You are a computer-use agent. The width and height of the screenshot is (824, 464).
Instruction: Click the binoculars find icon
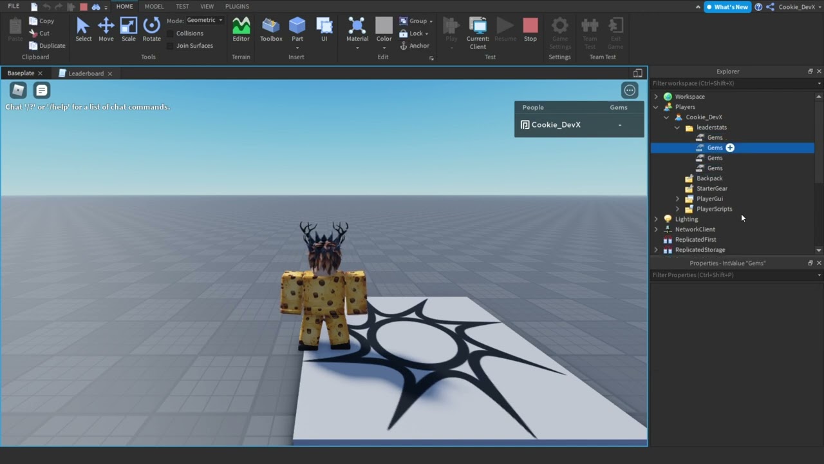pyautogui.click(x=96, y=7)
